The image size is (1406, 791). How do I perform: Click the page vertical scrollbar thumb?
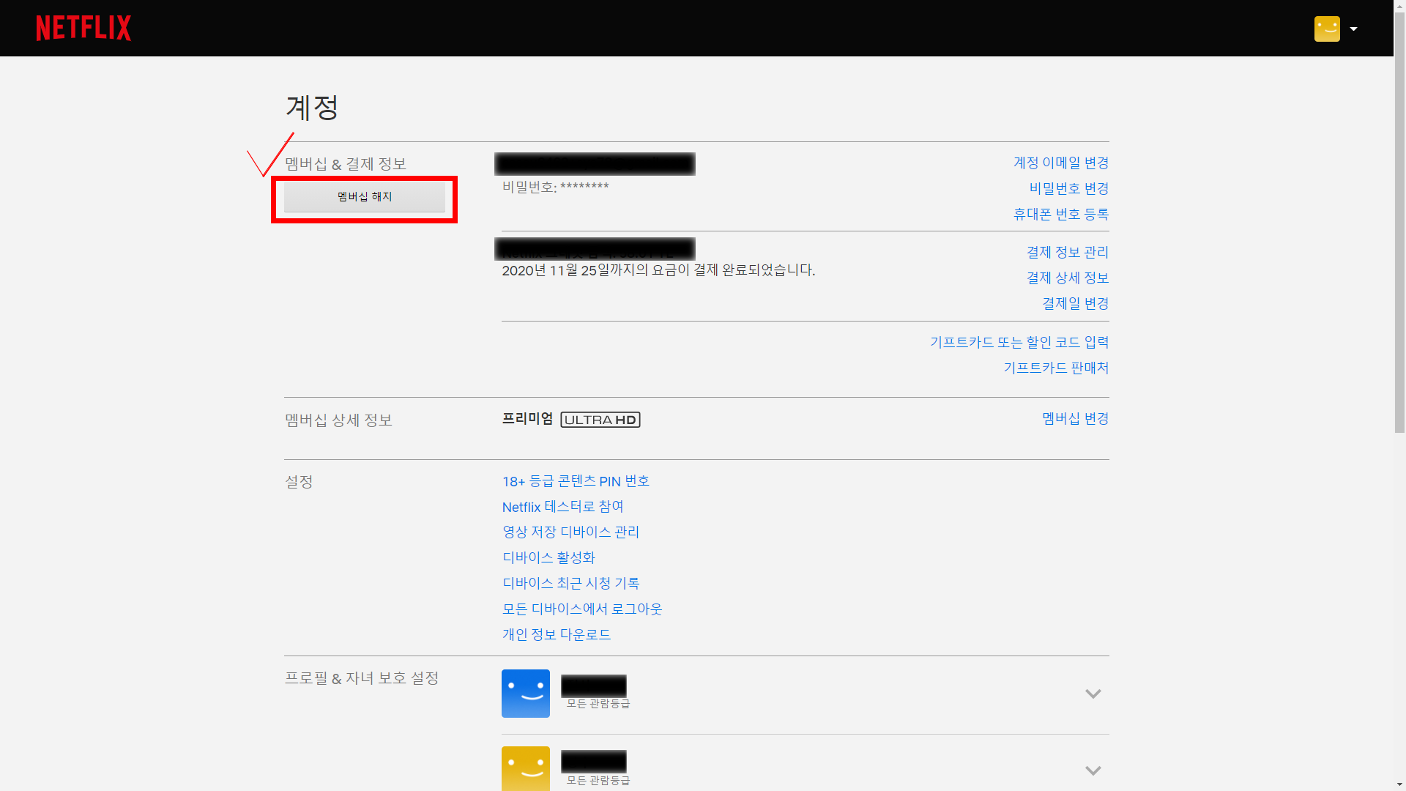point(1399,222)
